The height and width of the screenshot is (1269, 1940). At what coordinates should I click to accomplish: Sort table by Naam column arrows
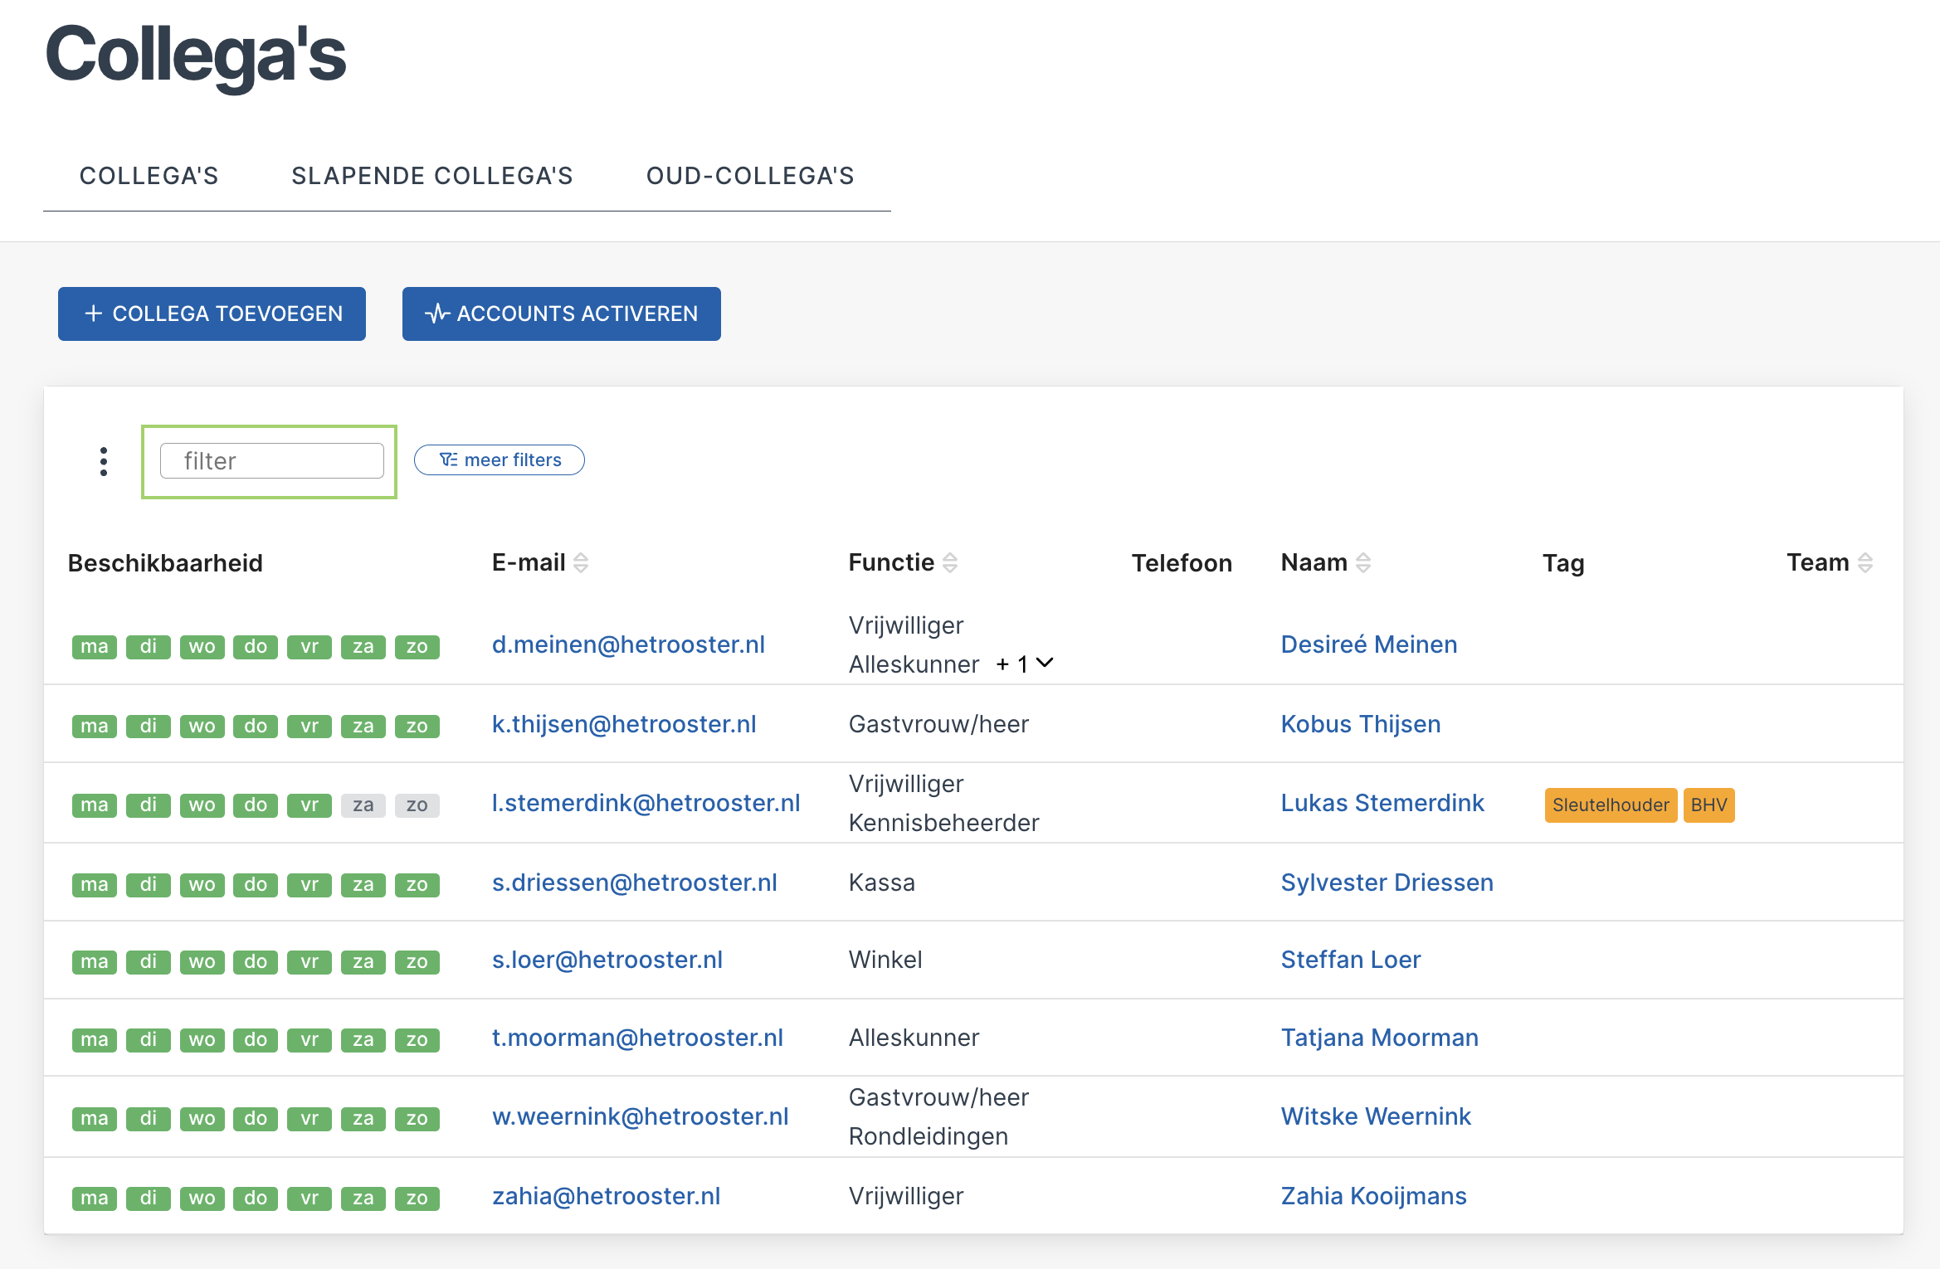1363,563
